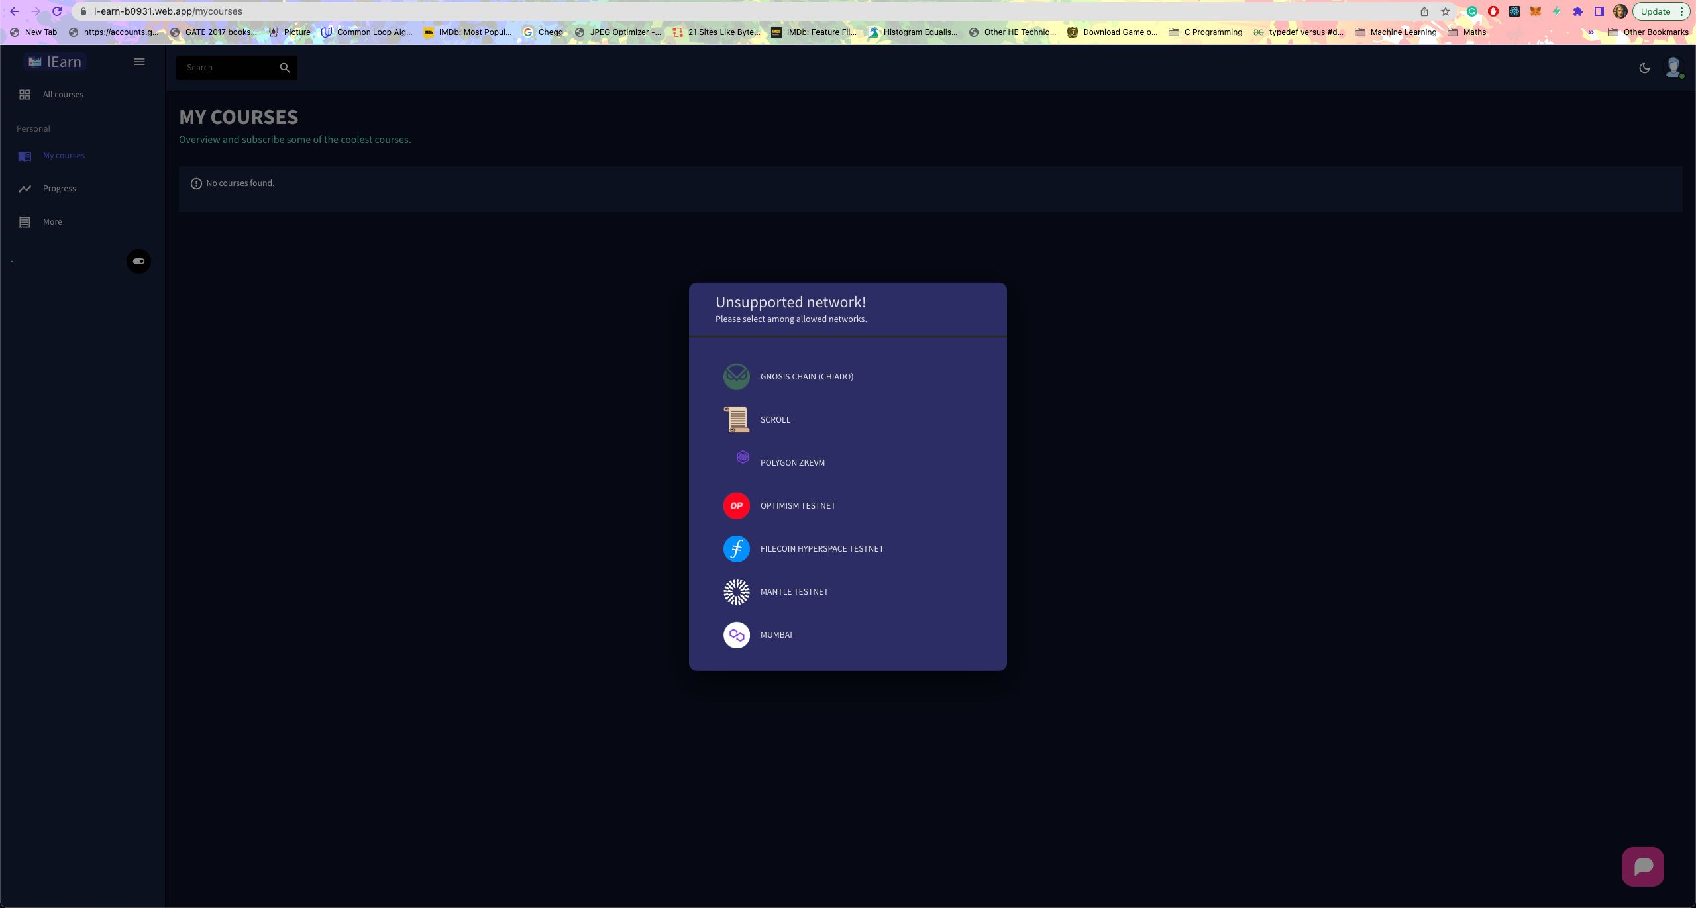This screenshot has width=1696, height=908.
Task: Open the Grammarly extension icon
Action: (x=1471, y=11)
